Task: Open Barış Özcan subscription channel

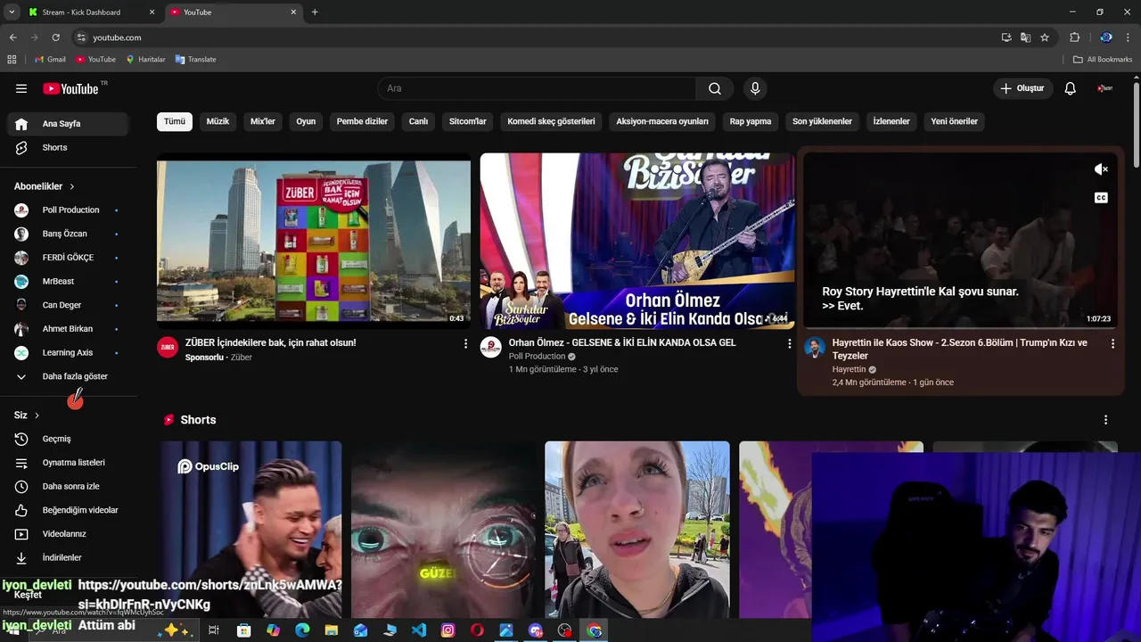Action: 68,234
